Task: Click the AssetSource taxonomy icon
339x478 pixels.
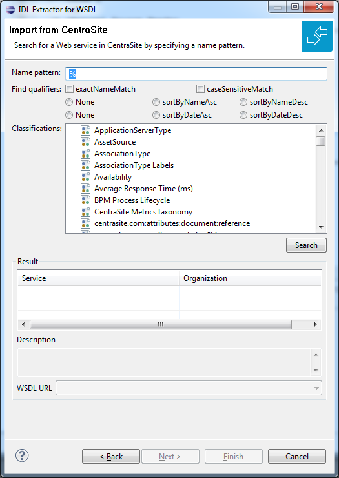Action: click(85, 142)
